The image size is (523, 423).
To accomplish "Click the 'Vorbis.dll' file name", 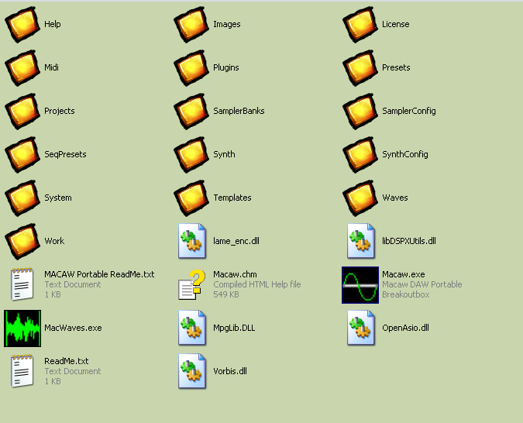I will coord(230,371).
